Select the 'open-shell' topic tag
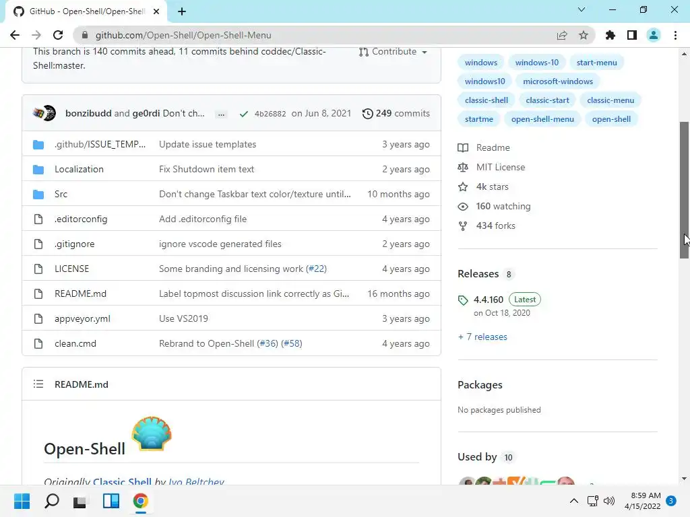The image size is (690, 517). [x=611, y=119]
